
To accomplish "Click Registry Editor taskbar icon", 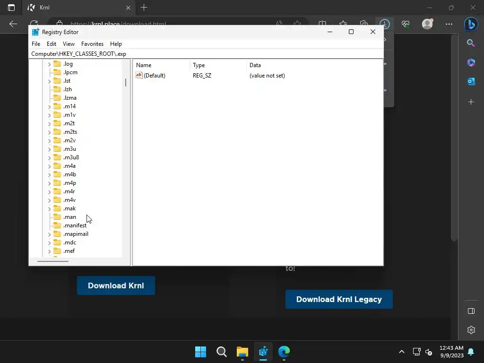I will point(263,352).
